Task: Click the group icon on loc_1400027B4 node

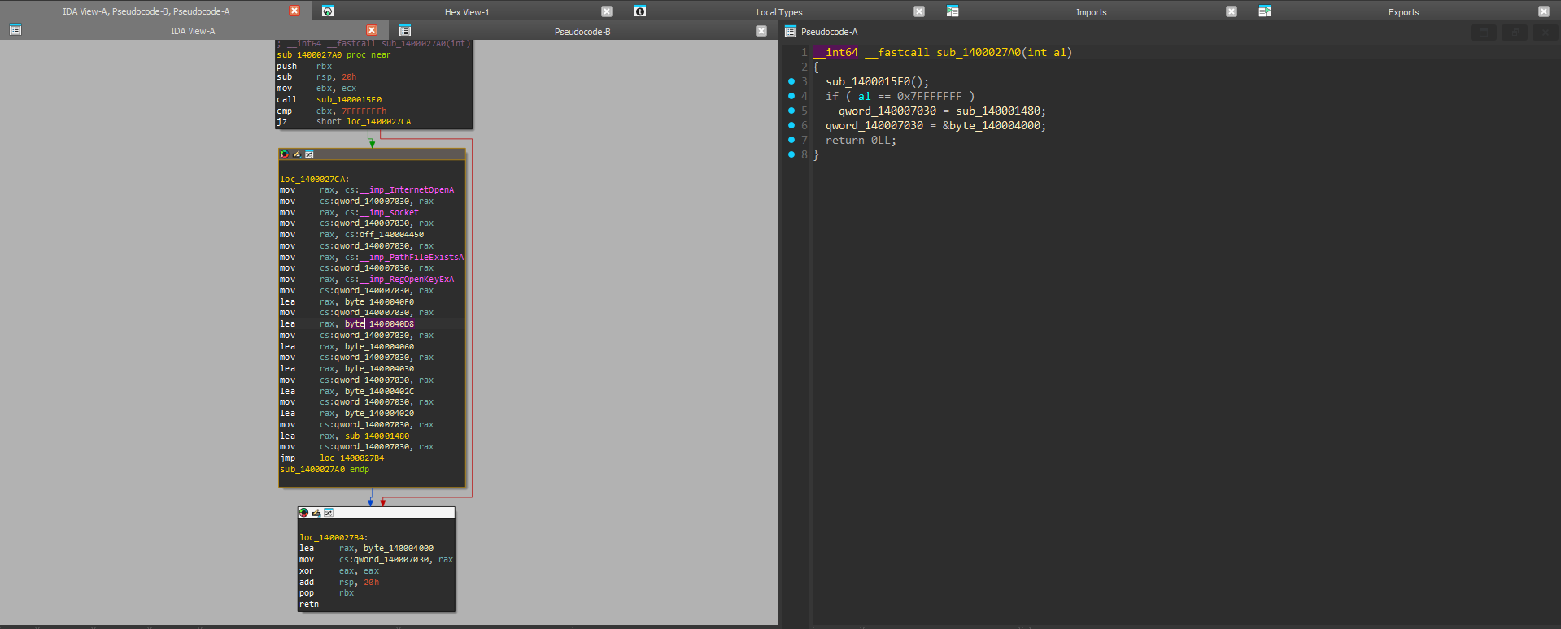Action: [x=329, y=513]
